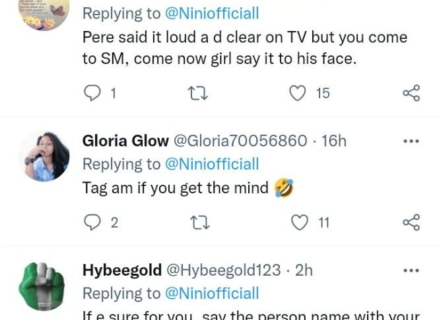Open @Niniofficiall mention in top reply

pyautogui.click(x=211, y=13)
